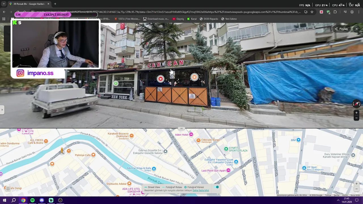The height and width of the screenshot is (204, 363).
Task: Open the tab search dropdown arrow
Action: (x=3, y=4)
